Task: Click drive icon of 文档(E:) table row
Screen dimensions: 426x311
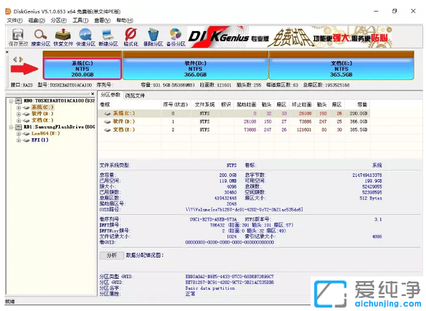Action: (x=108, y=130)
